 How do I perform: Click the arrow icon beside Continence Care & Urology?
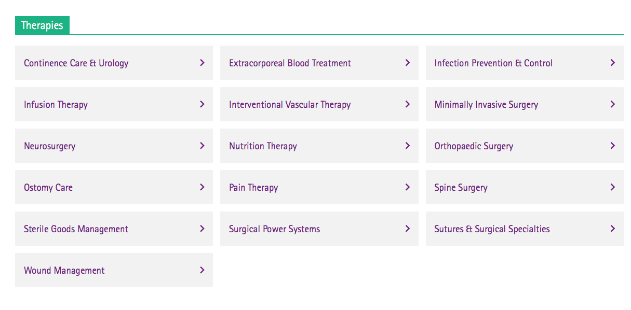click(x=202, y=63)
